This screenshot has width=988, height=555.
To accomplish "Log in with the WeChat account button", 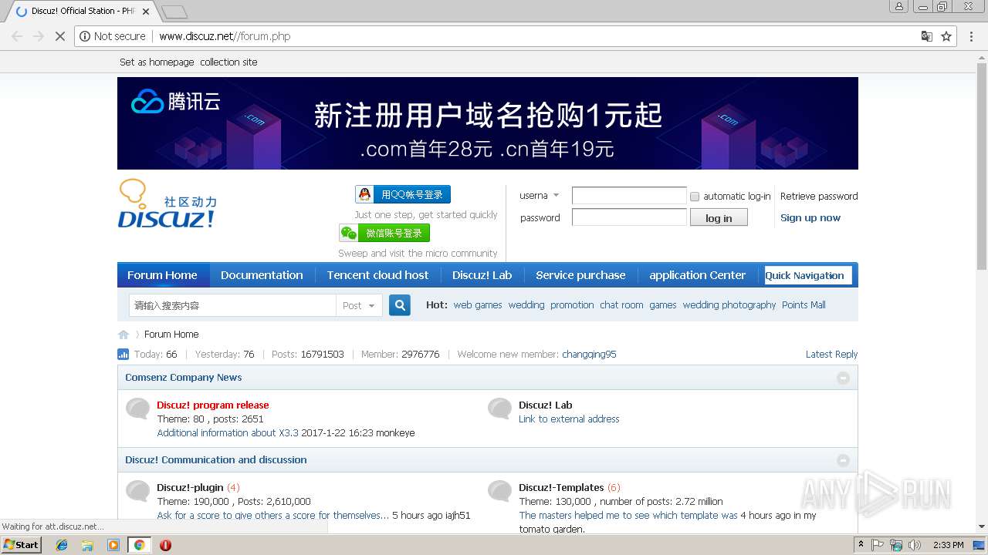I will 384,233.
